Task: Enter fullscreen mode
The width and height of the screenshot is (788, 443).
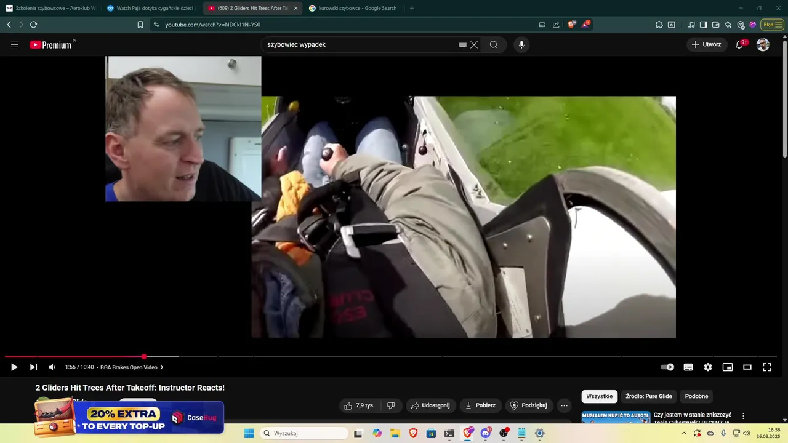Action: (767, 367)
